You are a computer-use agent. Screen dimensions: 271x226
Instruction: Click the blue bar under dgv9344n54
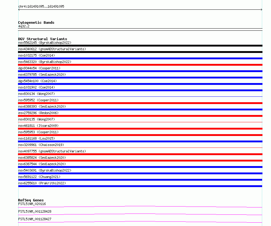coord(140,71)
